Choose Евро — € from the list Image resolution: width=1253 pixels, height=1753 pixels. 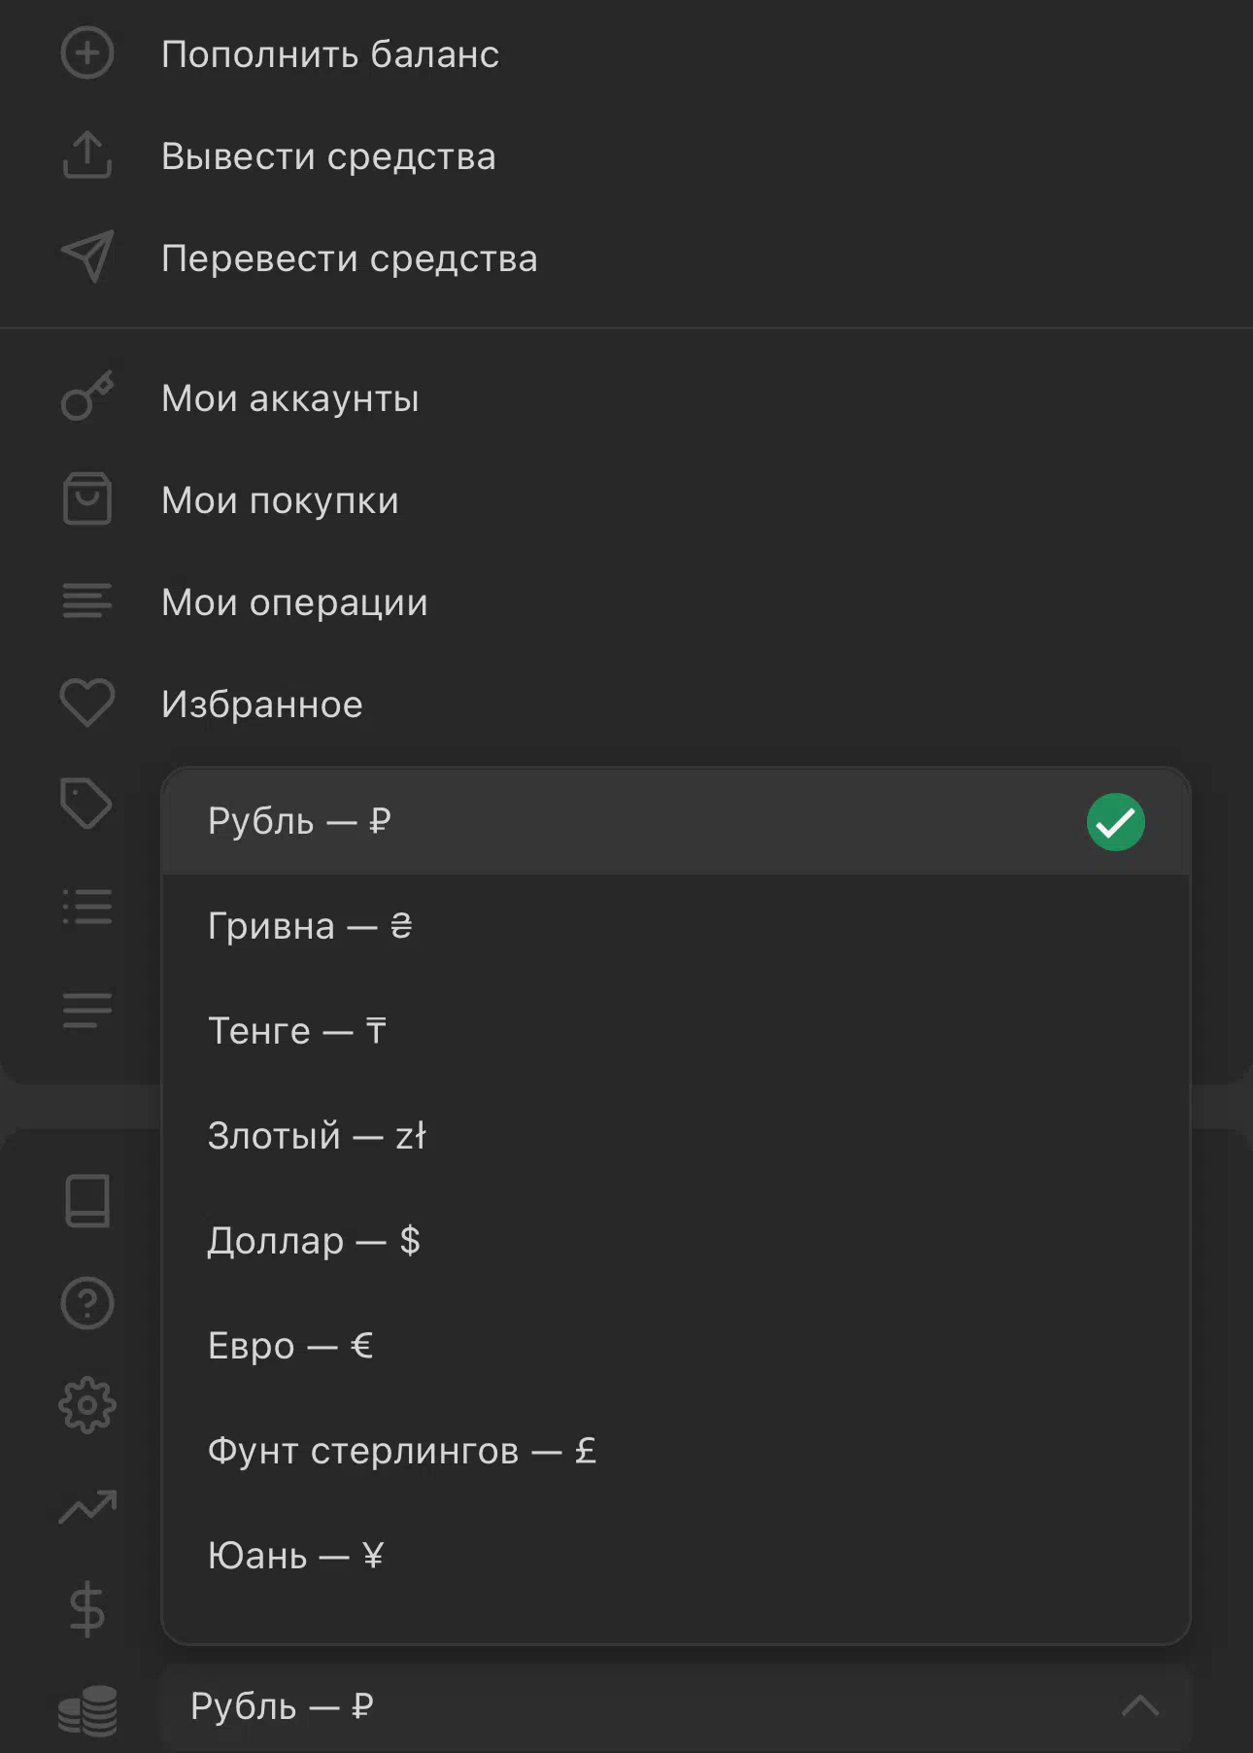coord(676,1346)
